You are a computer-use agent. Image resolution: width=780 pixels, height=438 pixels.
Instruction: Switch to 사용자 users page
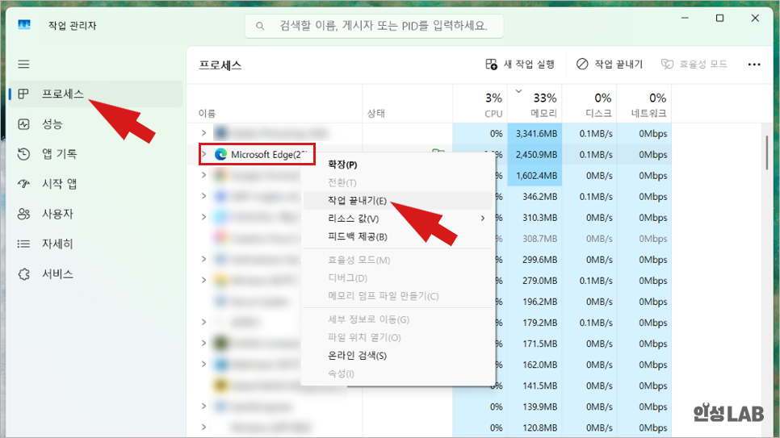click(96, 215)
